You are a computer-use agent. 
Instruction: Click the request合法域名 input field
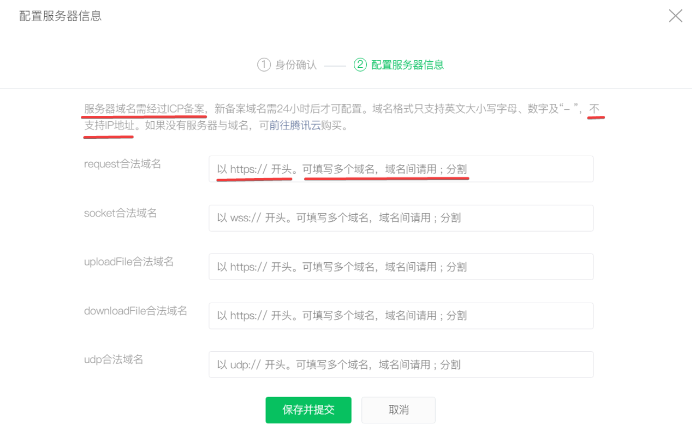tap(401, 169)
